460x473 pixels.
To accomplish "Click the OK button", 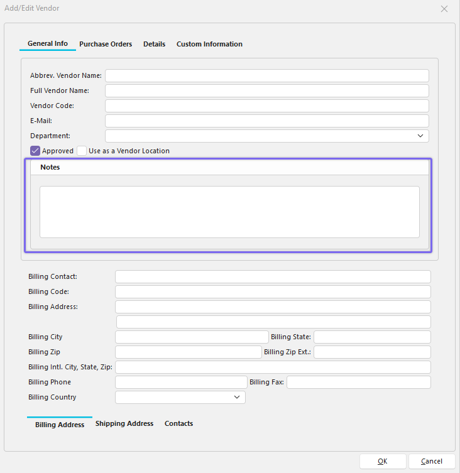I will point(383,461).
